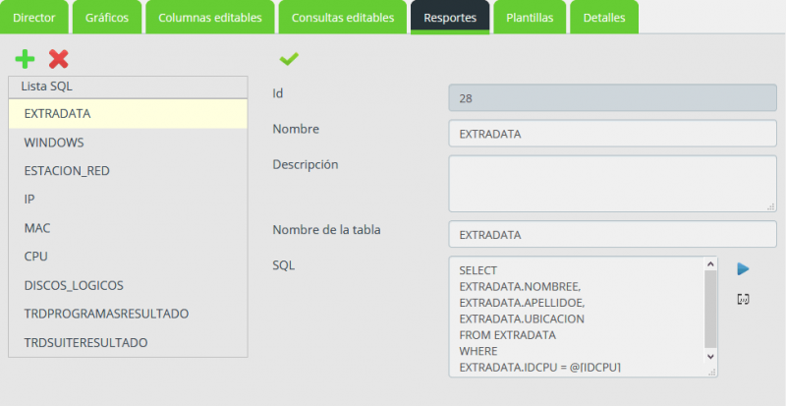Screen dimensions: 786x406
Task: Select TRDPROGRAMASRESULTADO list row
Action: coord(128,314)
